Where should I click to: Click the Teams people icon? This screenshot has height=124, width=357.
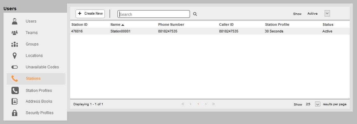pyautogui.click(x=15, y=33)
